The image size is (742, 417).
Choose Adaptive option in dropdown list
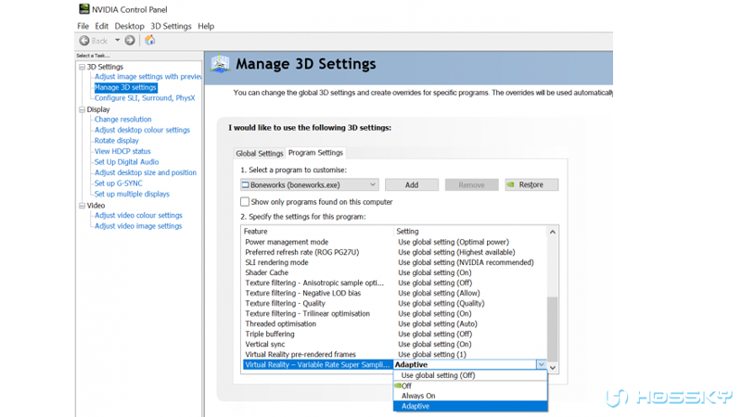(470, 406)
